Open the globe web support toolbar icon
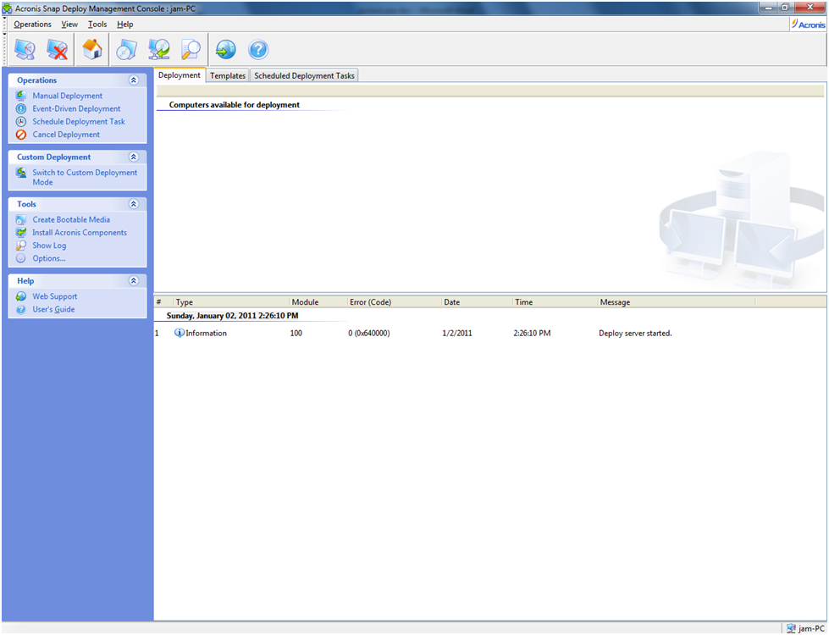 point(224,49)
